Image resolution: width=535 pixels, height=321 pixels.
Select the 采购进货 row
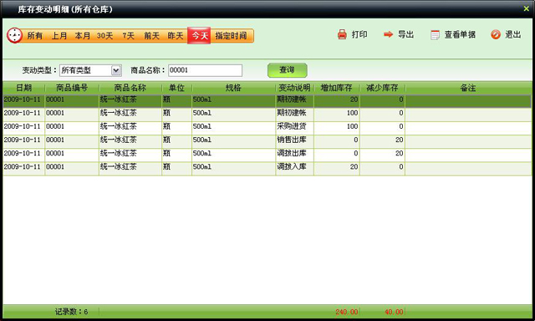(x=267, y=127)
